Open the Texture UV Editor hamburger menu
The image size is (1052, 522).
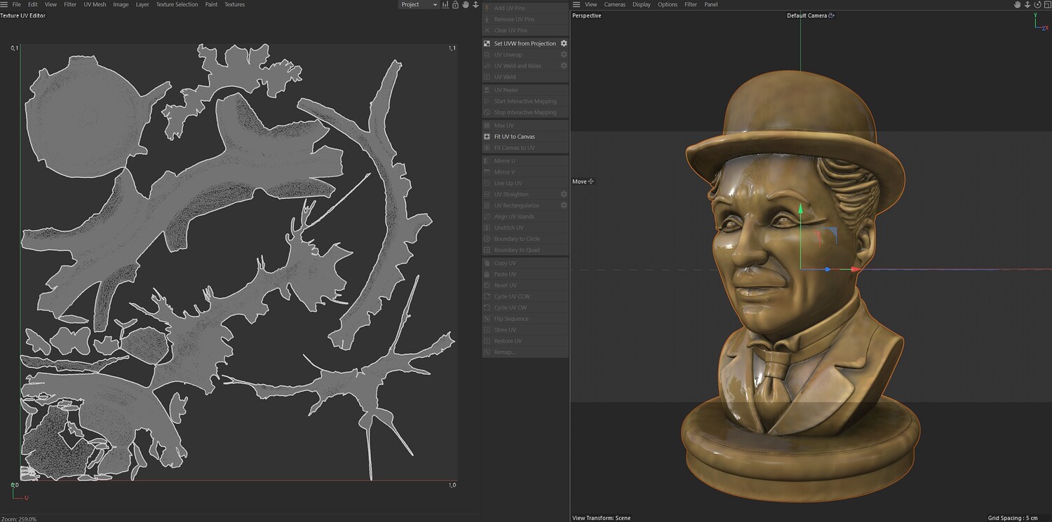4,4
